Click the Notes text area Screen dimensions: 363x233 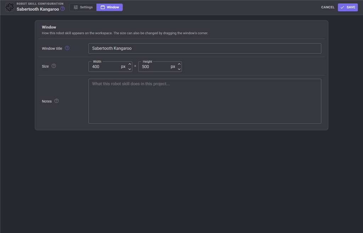point(205,101)
